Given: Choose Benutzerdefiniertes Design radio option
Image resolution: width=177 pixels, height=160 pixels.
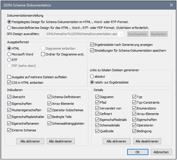Looking at the screenshot, I should point(10,28).
